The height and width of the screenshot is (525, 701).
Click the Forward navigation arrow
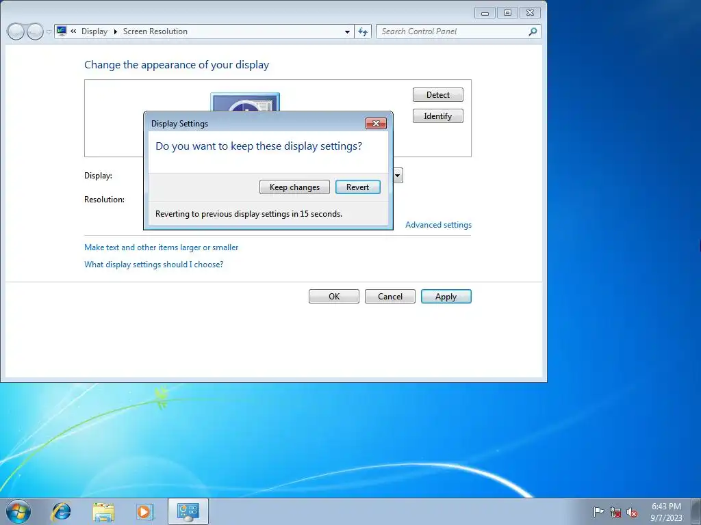coord(36,31)
